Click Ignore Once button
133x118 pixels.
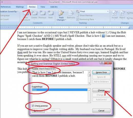pos(101,72)
